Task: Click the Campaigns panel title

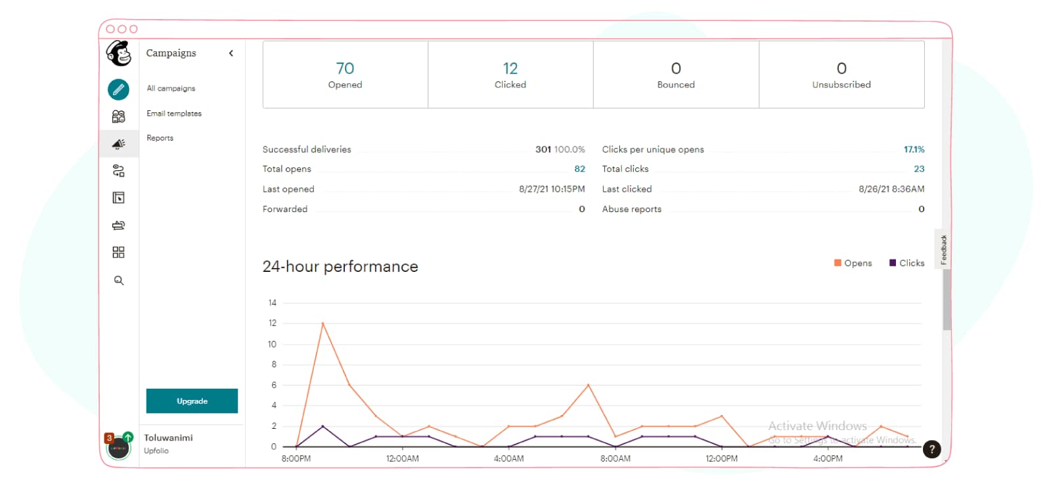Action: coord(171,53)
